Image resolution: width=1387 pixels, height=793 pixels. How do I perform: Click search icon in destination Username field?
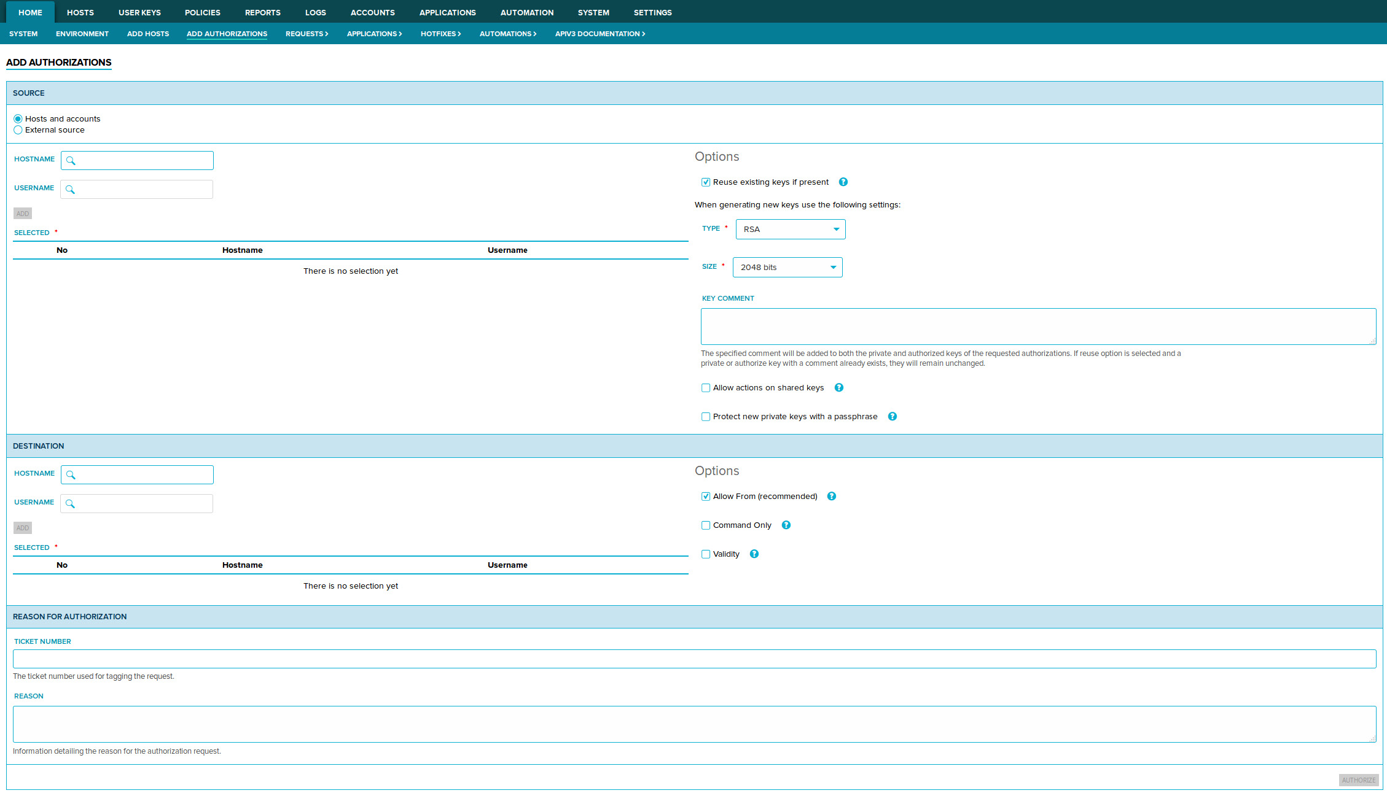click(x=70, y=504)
